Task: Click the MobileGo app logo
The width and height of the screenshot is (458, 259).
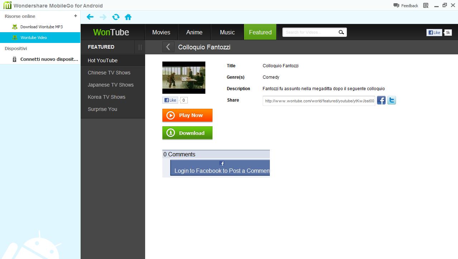Action: (7, 5)
